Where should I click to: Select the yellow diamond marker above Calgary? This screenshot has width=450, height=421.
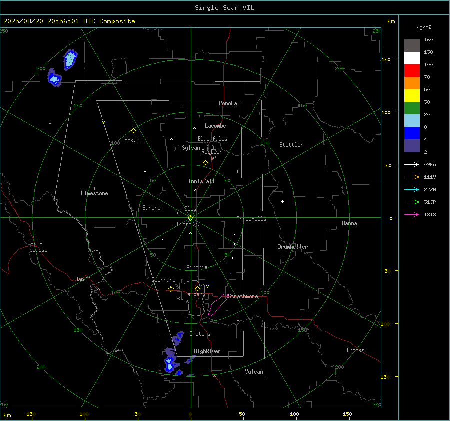[197, 288]
